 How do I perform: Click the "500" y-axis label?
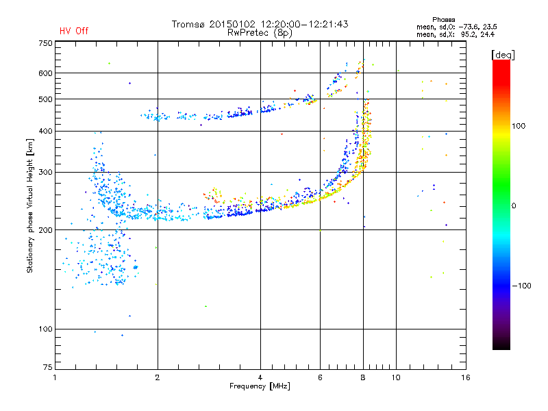[46, 99]
